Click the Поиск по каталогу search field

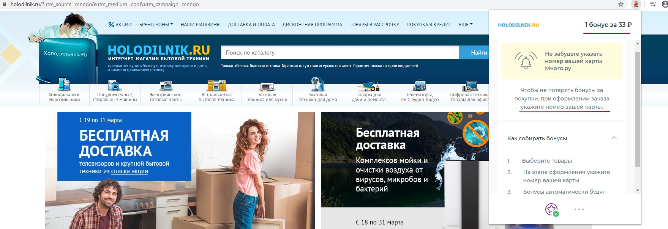pyautogui.click(x=340, y=53)
